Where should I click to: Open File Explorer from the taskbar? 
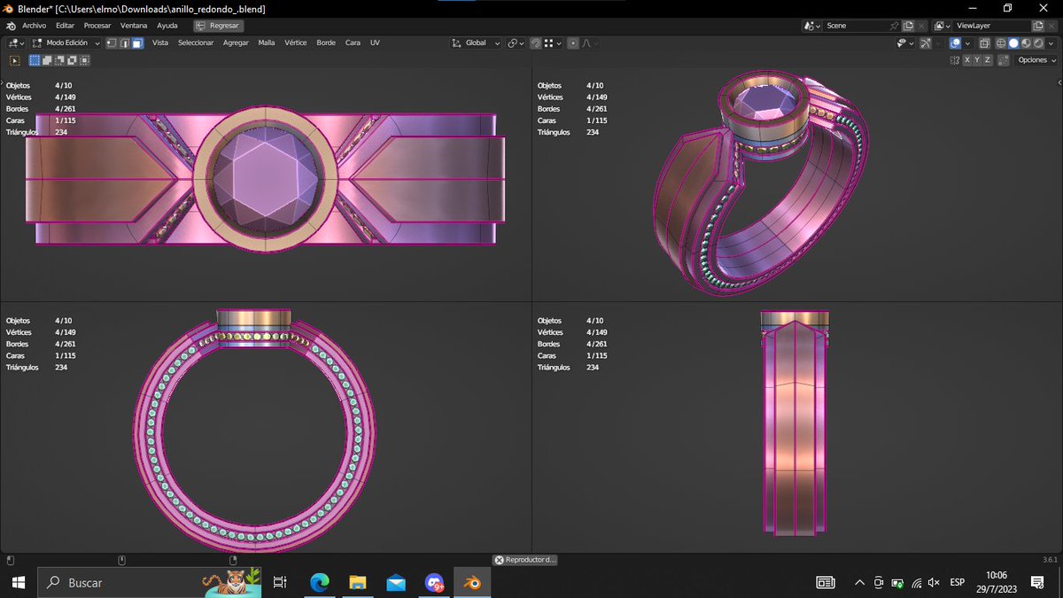pos(357,582)
